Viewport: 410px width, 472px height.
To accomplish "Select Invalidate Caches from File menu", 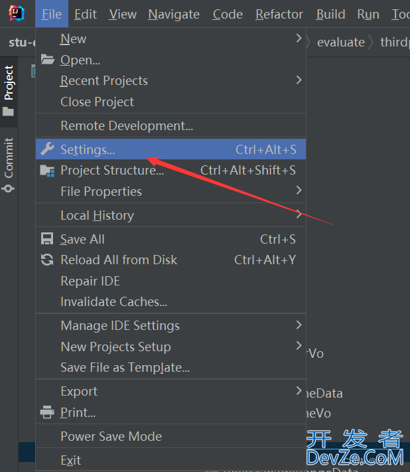I will pos(113,301).
